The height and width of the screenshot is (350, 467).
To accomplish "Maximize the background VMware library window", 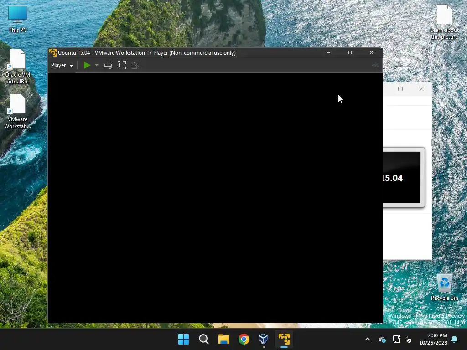I will (400, 89).
